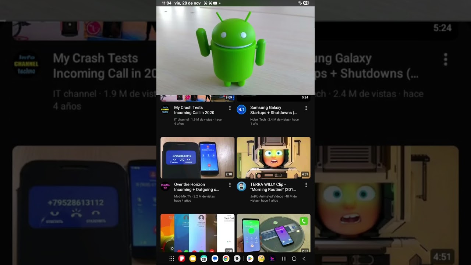Open the Calendar app showing 28
The image size is (471, 265).
pyautogui.click(x=203, y=259)
